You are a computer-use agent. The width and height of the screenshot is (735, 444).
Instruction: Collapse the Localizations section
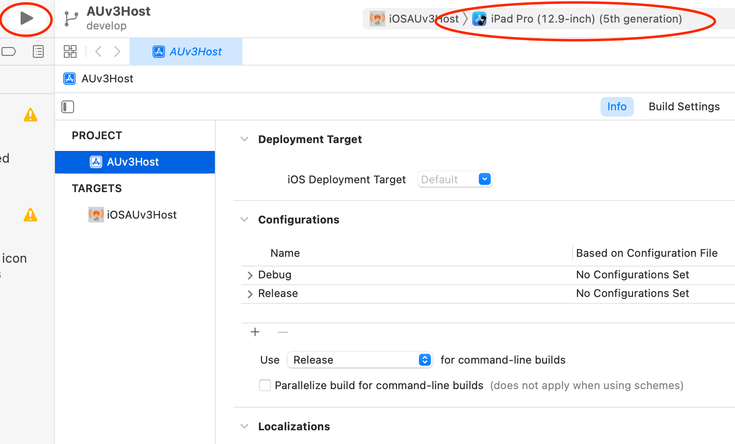pyautogui.click(x=244, y=426)
